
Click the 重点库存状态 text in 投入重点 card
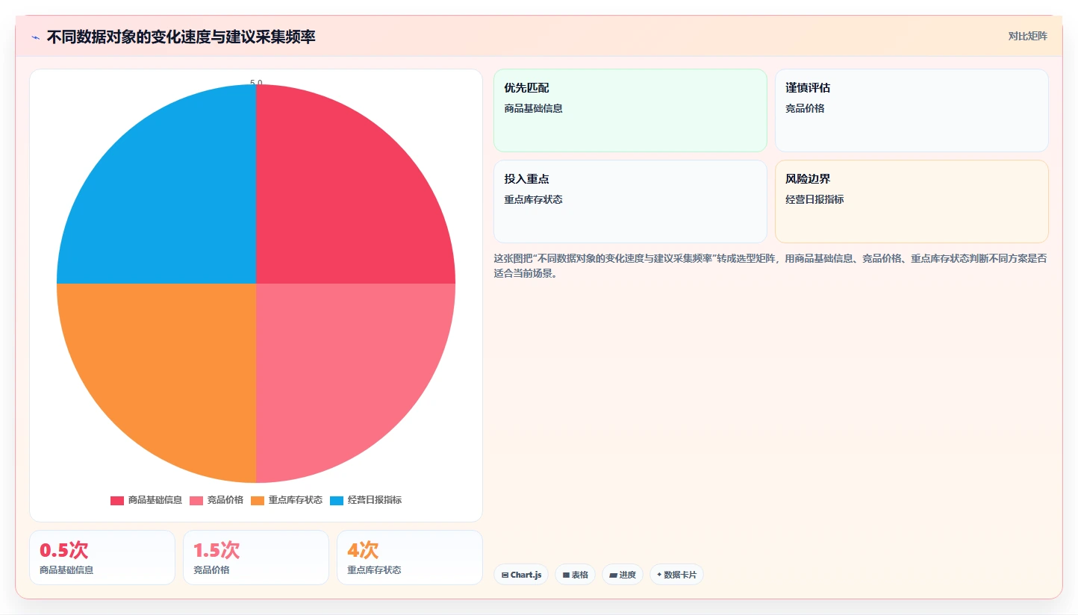click(533, 199)
